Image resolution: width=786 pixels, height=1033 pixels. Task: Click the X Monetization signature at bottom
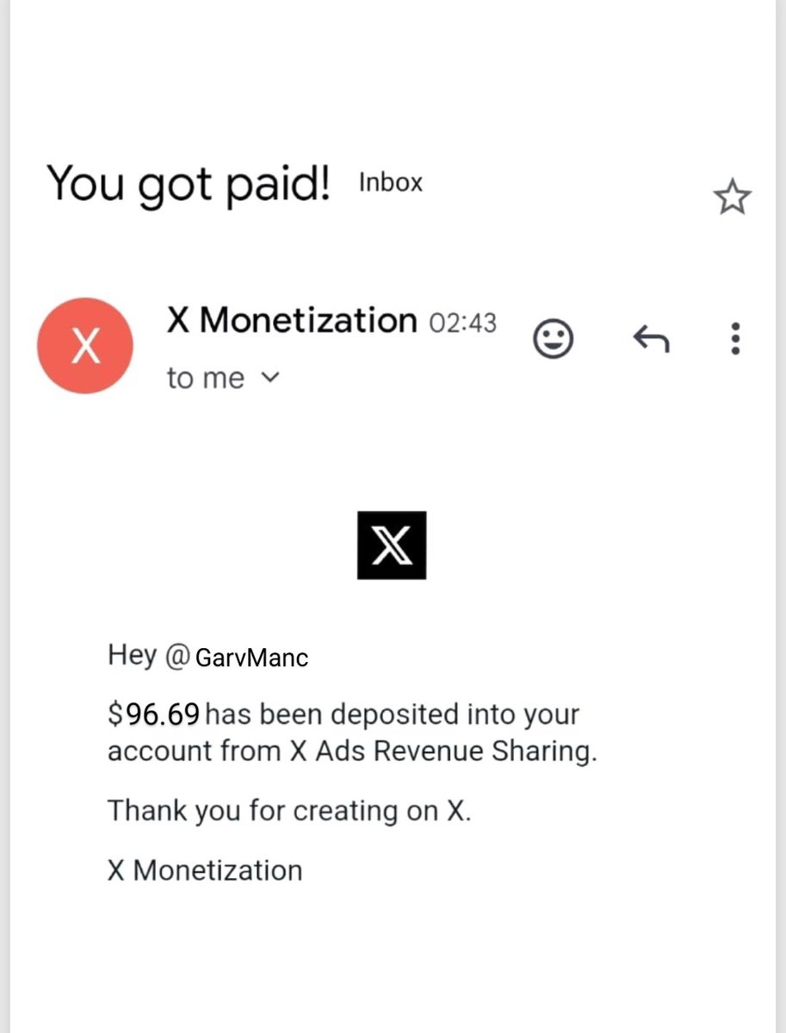pyautogui.click(x=205, y=870)
